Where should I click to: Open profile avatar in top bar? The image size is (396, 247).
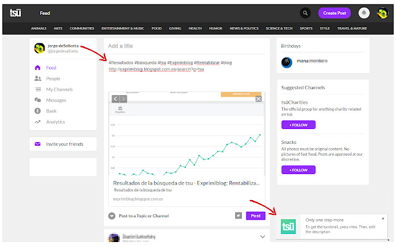(382, 13)
